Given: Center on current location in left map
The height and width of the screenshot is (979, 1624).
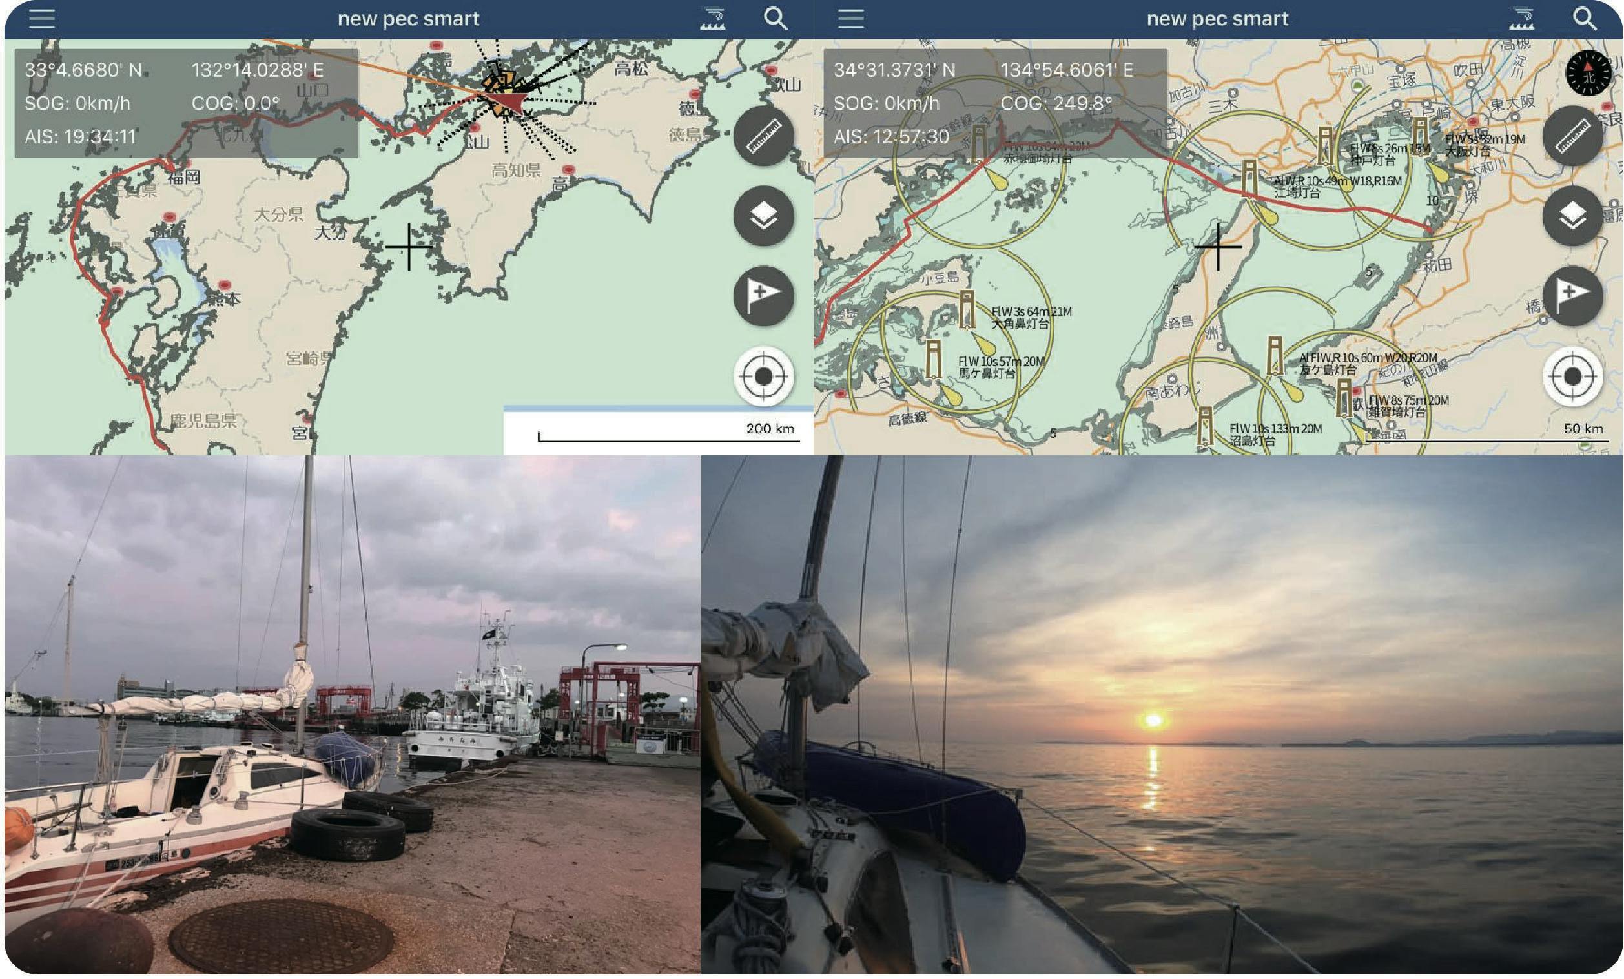Looking at the screenshot, I should pos(763,376).
